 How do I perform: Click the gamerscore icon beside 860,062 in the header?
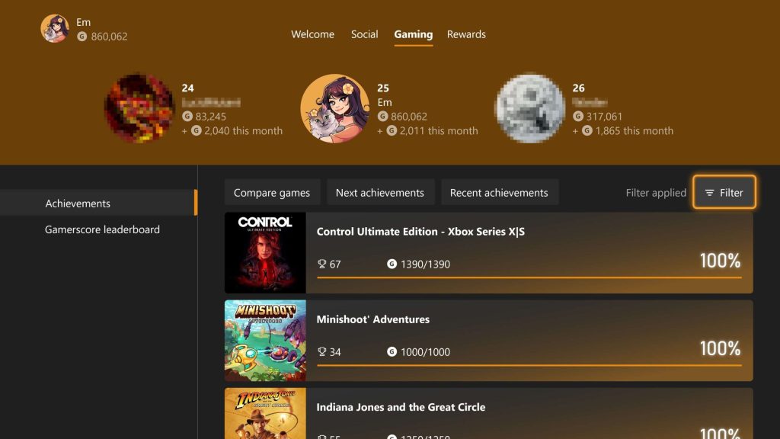pos(82,37)
